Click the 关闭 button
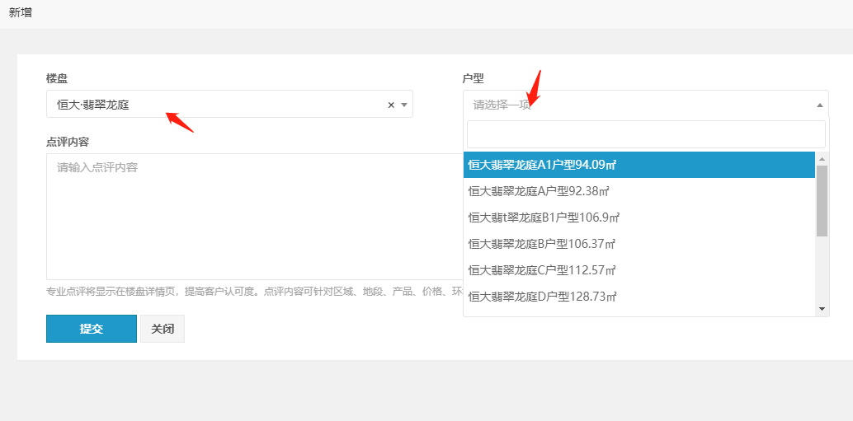 163,329
